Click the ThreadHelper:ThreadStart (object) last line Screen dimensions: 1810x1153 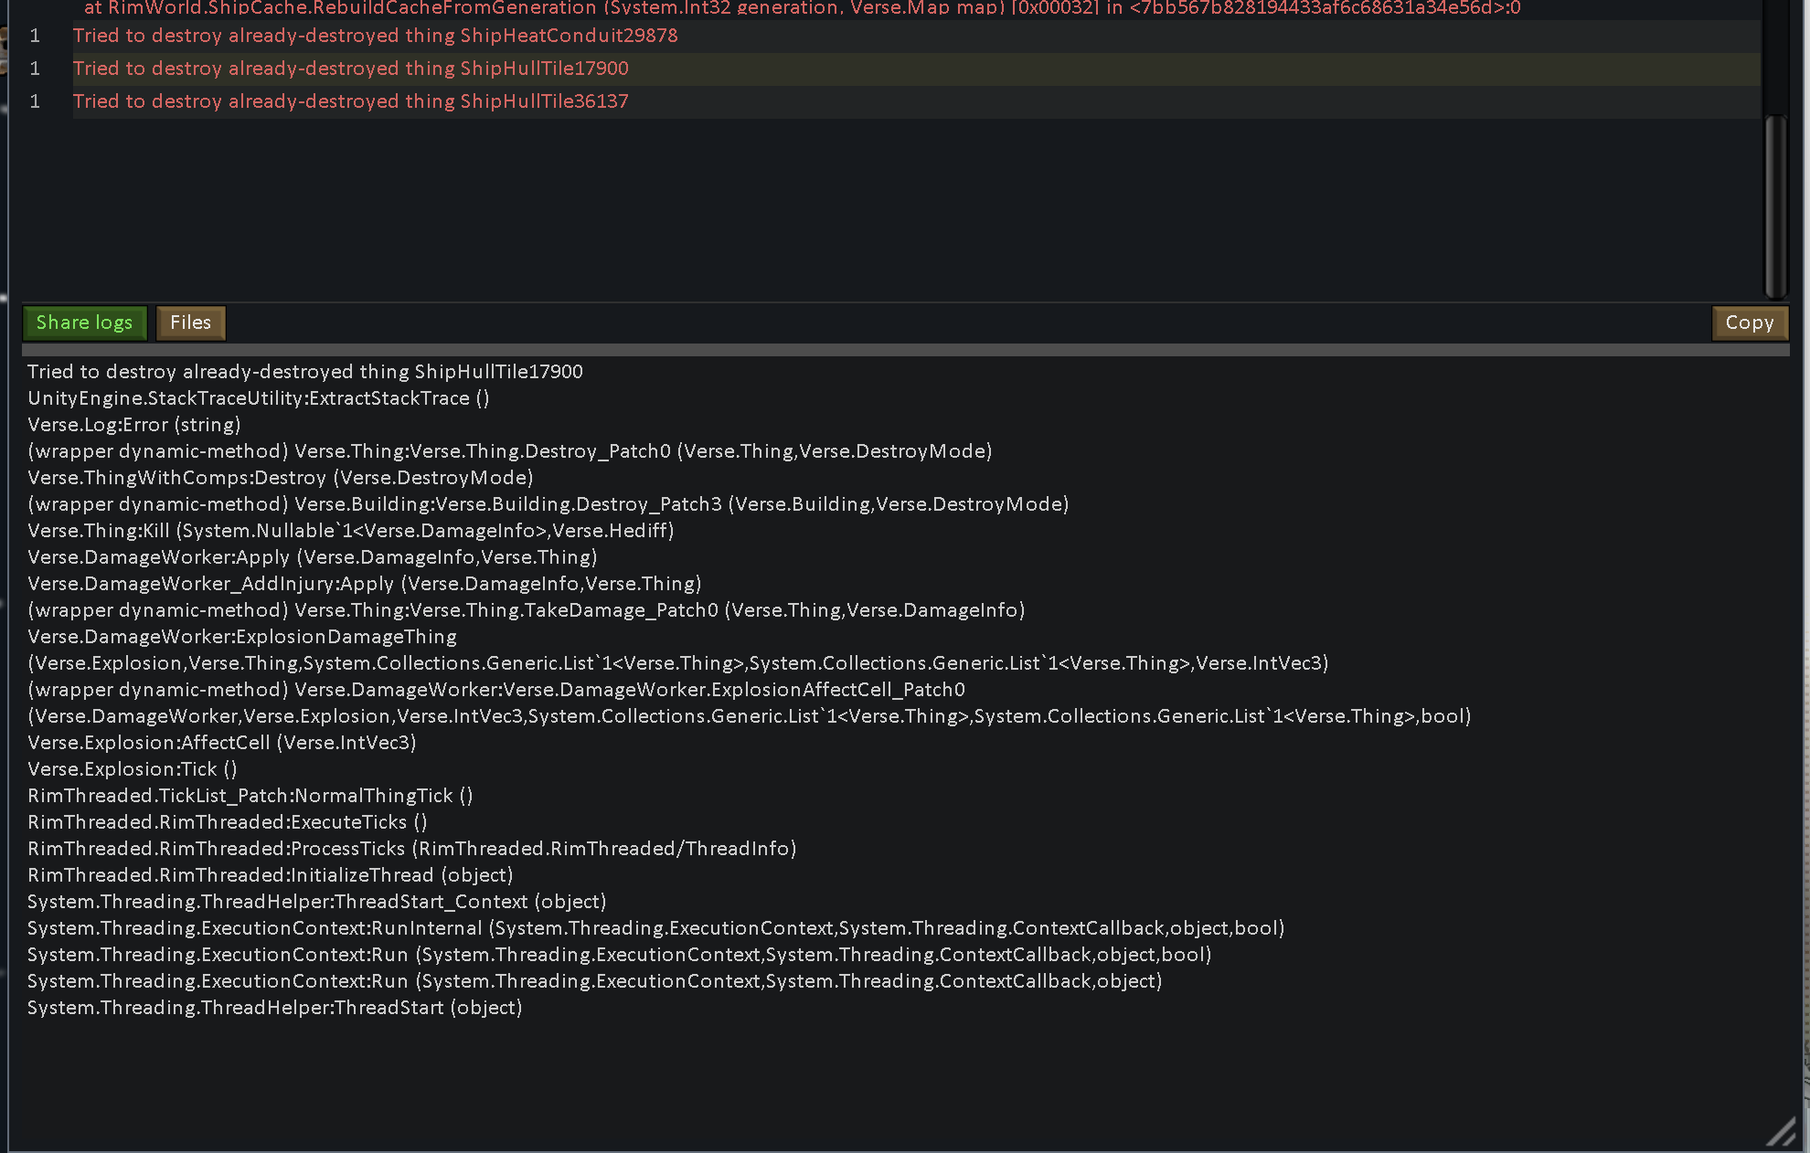pyautogui.click(x=274, y=1008)
